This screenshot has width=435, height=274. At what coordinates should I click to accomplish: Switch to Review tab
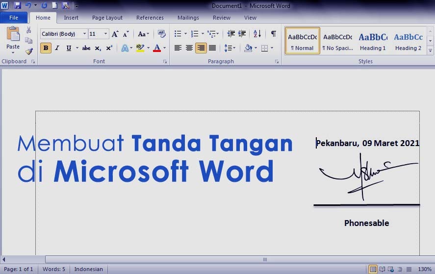(221, 18)
